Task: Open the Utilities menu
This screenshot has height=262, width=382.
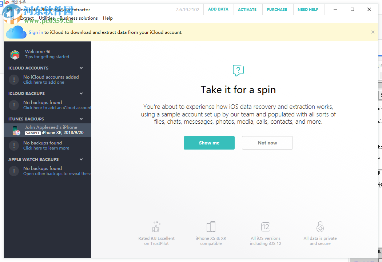Action: pos(47,18)
